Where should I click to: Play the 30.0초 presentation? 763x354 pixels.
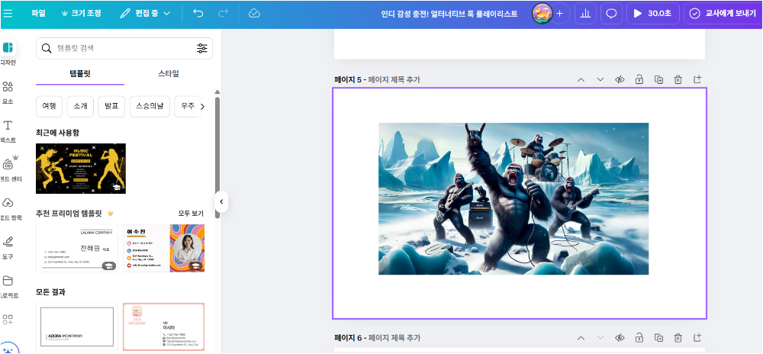tap(652, 14)
